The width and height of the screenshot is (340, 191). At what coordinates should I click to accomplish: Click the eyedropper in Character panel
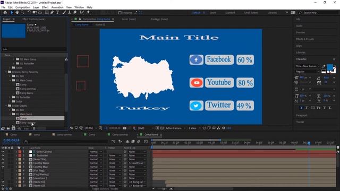[324, 66]
